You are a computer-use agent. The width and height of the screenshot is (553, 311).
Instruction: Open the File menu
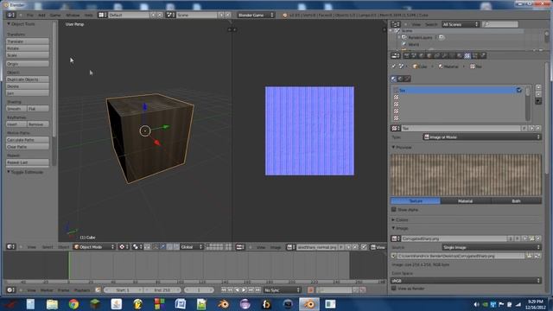[x=30, y=16]
